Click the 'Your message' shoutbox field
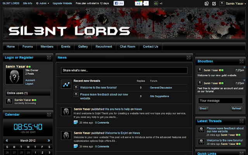This screenshot has height=155, width=248. pos(220,101)
